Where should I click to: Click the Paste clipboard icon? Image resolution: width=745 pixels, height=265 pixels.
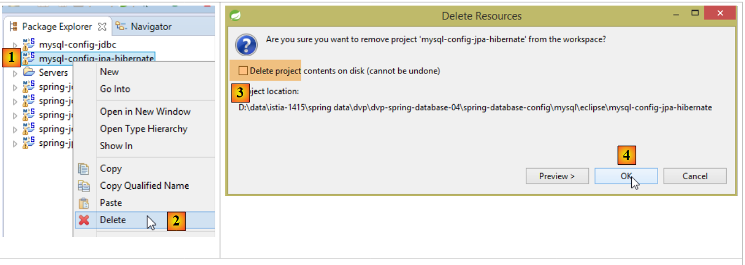click(84, 203)
